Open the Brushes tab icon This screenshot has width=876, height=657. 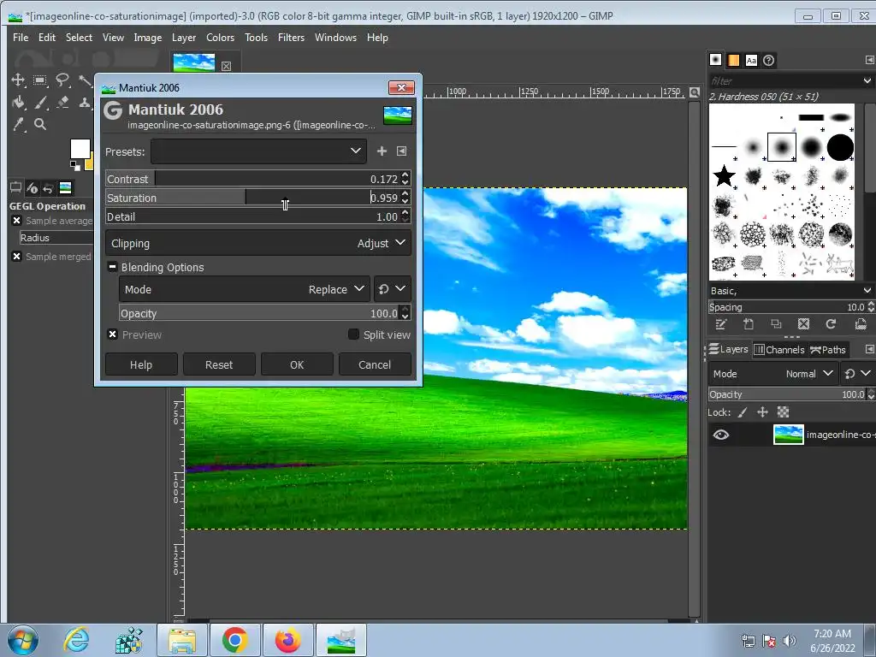pyautogui.click(x=716, y=60)
